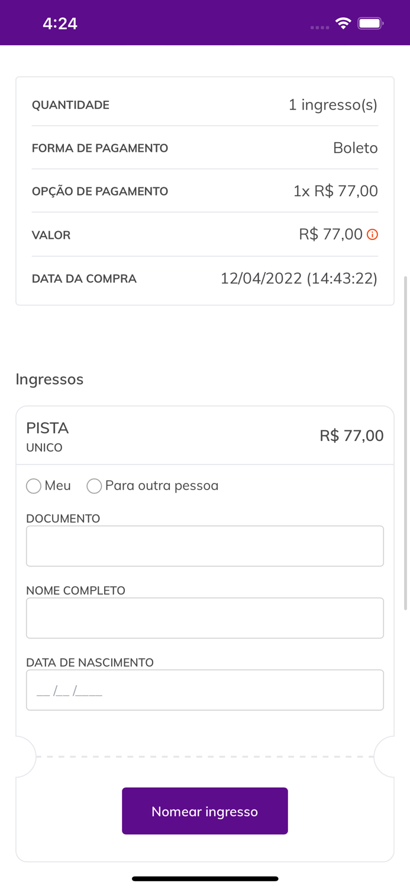
Task: Tap the QUANTIDADE row showing 1 ingresso(s)
Action: [x=205, y=104]
